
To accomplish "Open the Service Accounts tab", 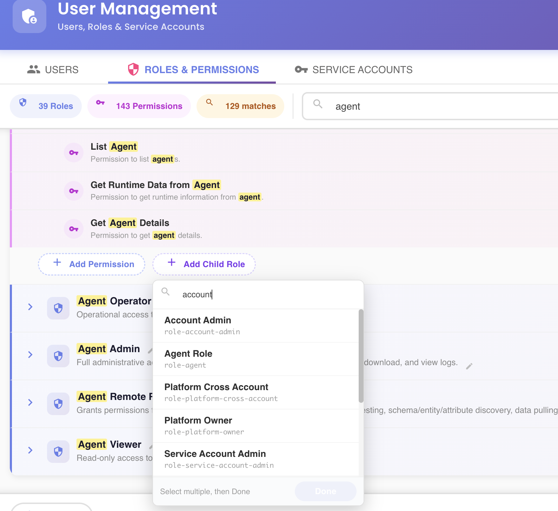I will (x=354, y=70).
